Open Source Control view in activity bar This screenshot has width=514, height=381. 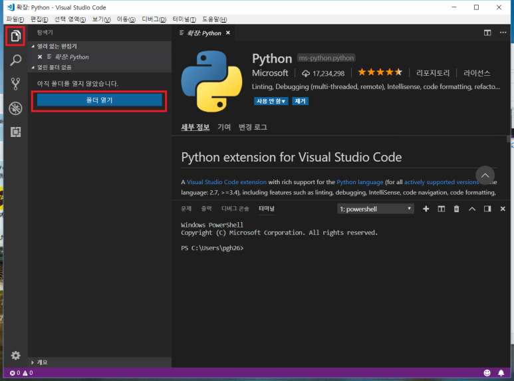15,84
